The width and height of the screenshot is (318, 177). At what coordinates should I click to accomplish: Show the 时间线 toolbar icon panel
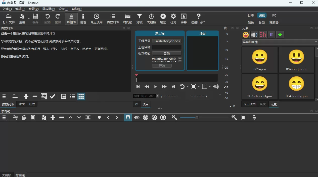128,19
